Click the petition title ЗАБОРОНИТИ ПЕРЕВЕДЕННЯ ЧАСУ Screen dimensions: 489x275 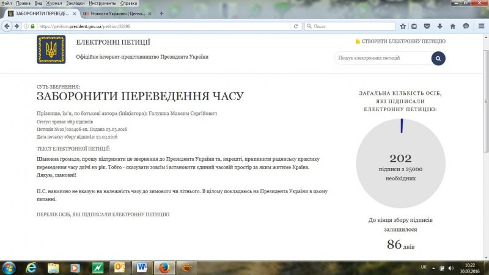[x=140, y=96]
